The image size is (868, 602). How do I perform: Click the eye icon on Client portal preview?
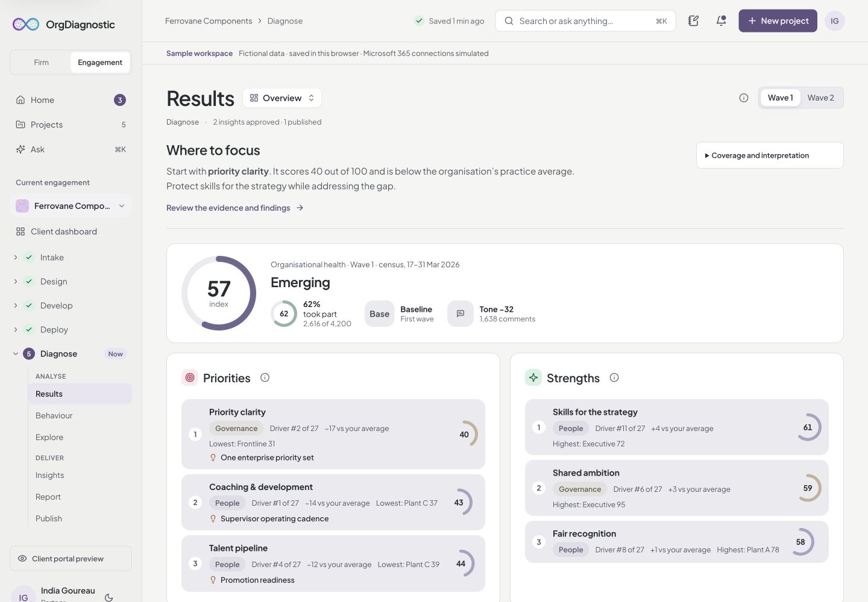[x=22, y=559]
